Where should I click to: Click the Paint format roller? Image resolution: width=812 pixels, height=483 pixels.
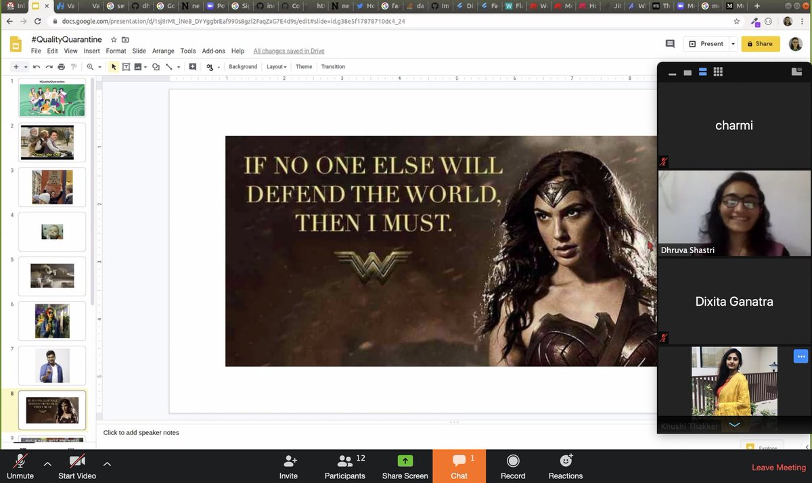pyautogui.click(x=74, y=67)
